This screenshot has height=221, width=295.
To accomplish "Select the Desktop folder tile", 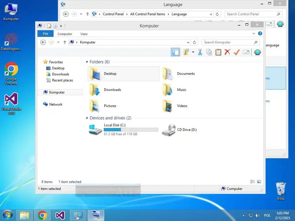I will click(x=123, y=74).
